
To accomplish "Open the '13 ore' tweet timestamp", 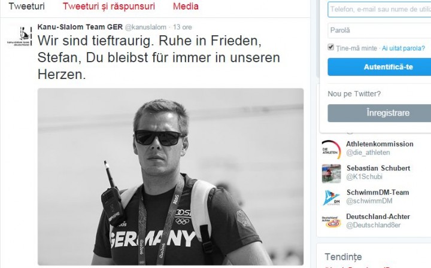I will click(x=182, y=27).
